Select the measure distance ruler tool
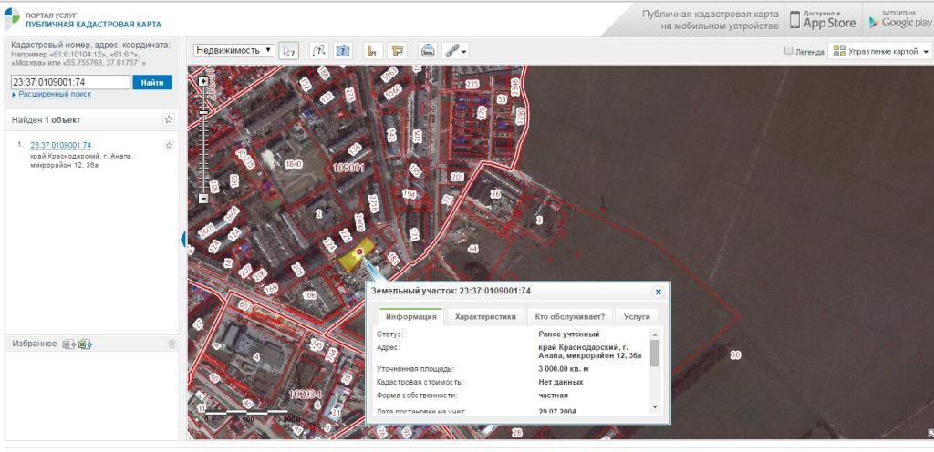Image resolution: width=934 pixels, height=452 pixels. tap(371, 51)
